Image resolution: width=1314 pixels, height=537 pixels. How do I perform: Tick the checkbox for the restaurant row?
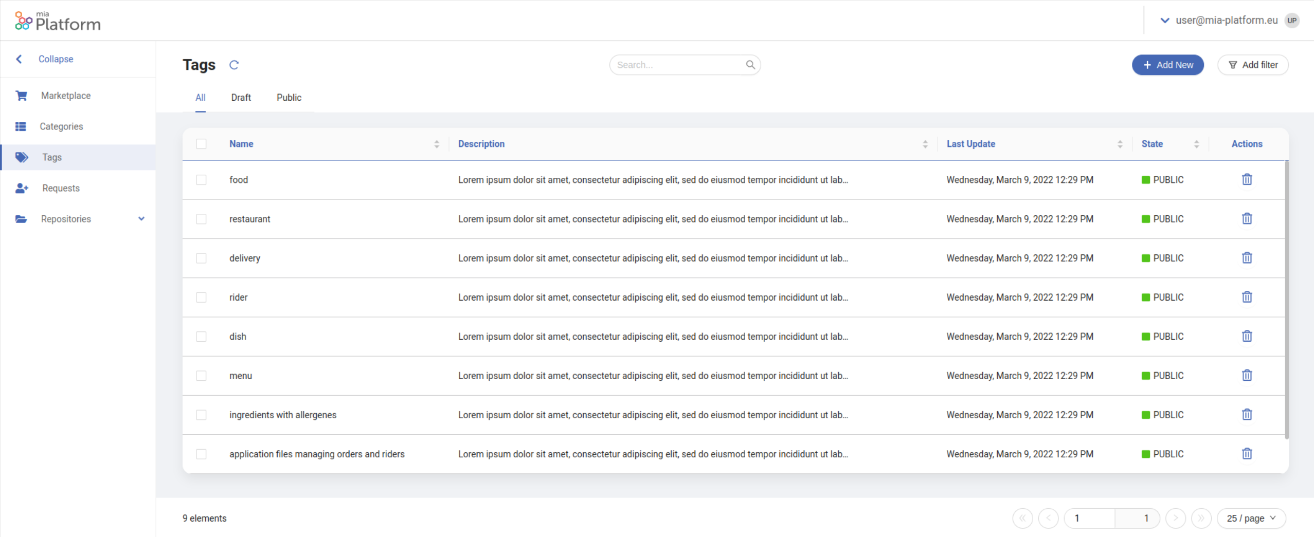point(201,219)
